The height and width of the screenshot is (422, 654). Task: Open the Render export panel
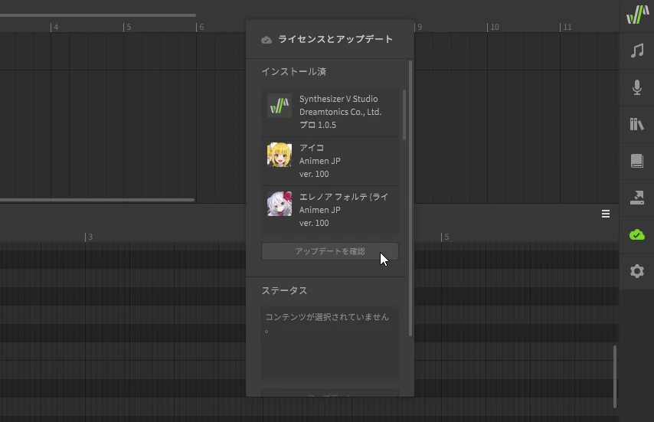click(x=637, y=198)
